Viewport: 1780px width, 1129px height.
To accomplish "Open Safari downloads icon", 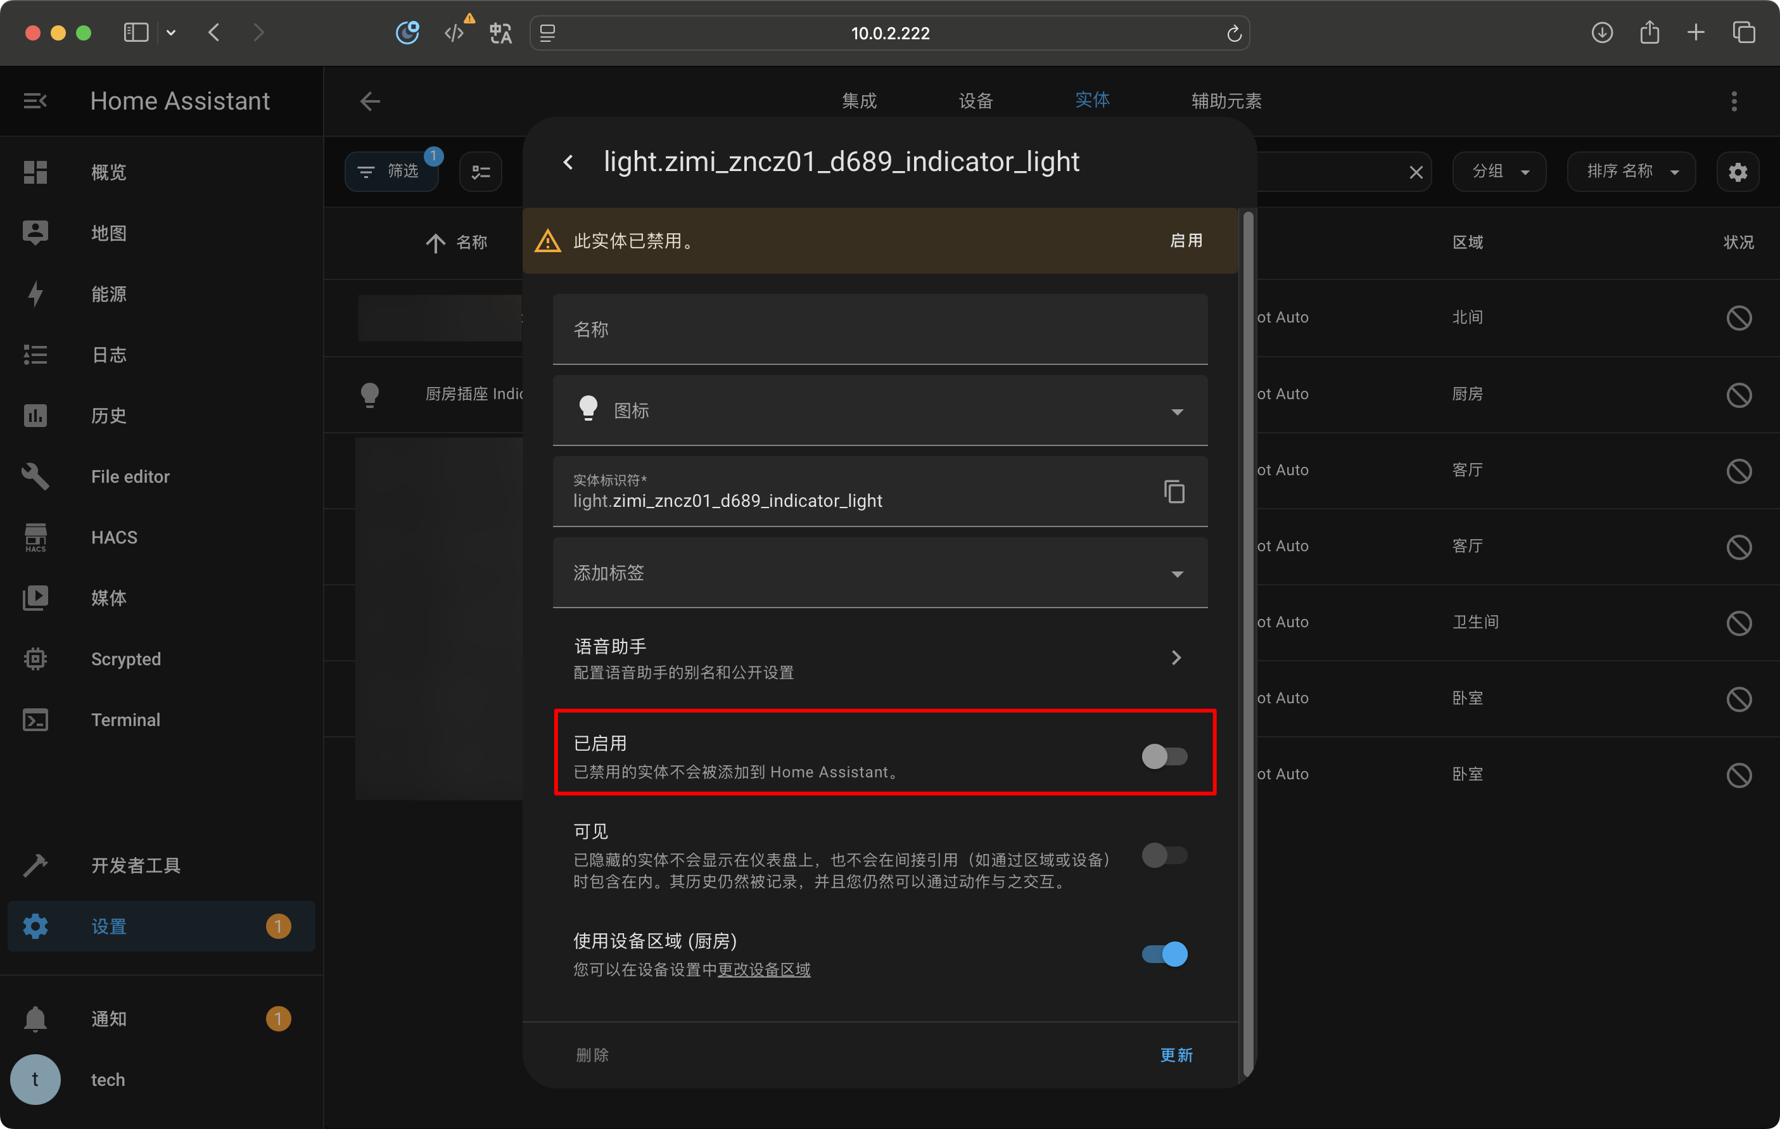I will pos(1602,32).
